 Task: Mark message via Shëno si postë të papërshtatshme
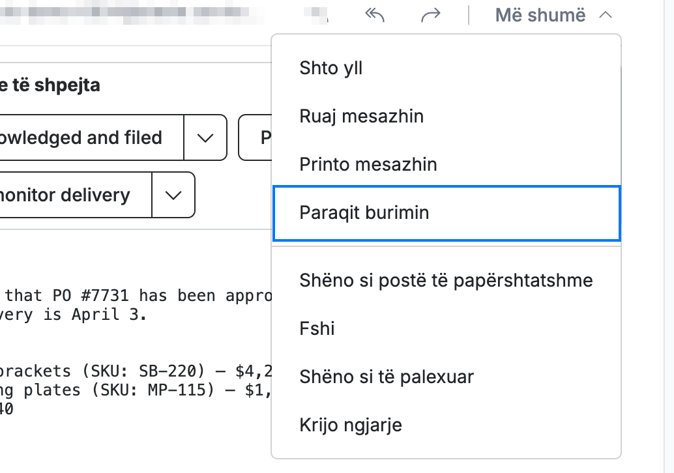446,280
